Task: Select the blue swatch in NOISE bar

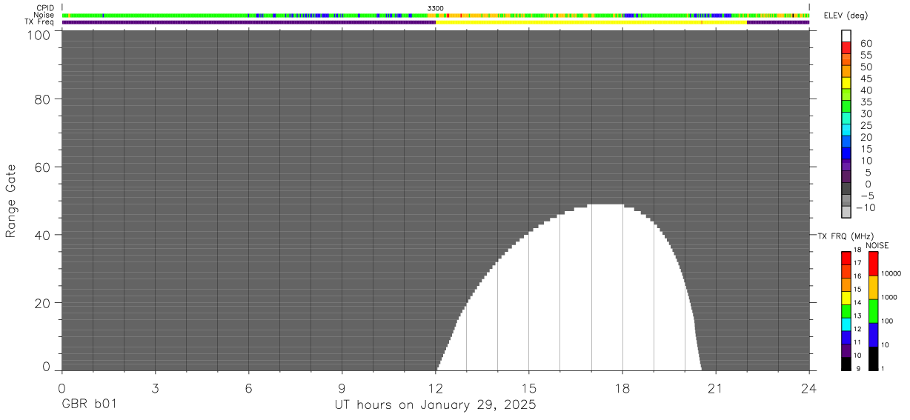Action: click(873, 335)
